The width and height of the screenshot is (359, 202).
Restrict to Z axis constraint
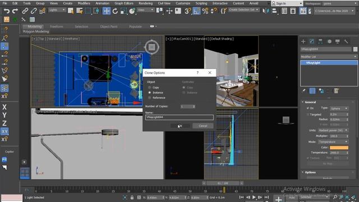click(4, 123)
